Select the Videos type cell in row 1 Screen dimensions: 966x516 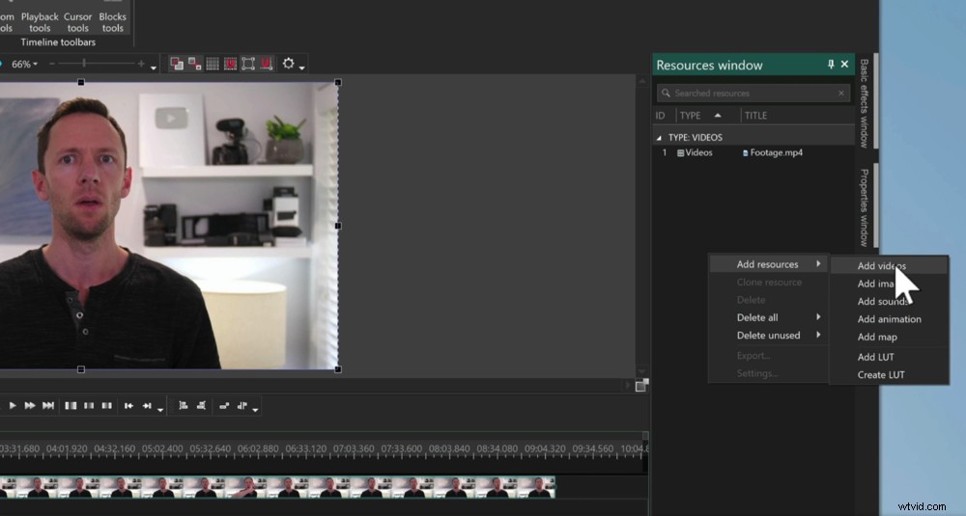pyautogui.click(x=695, y=153)
